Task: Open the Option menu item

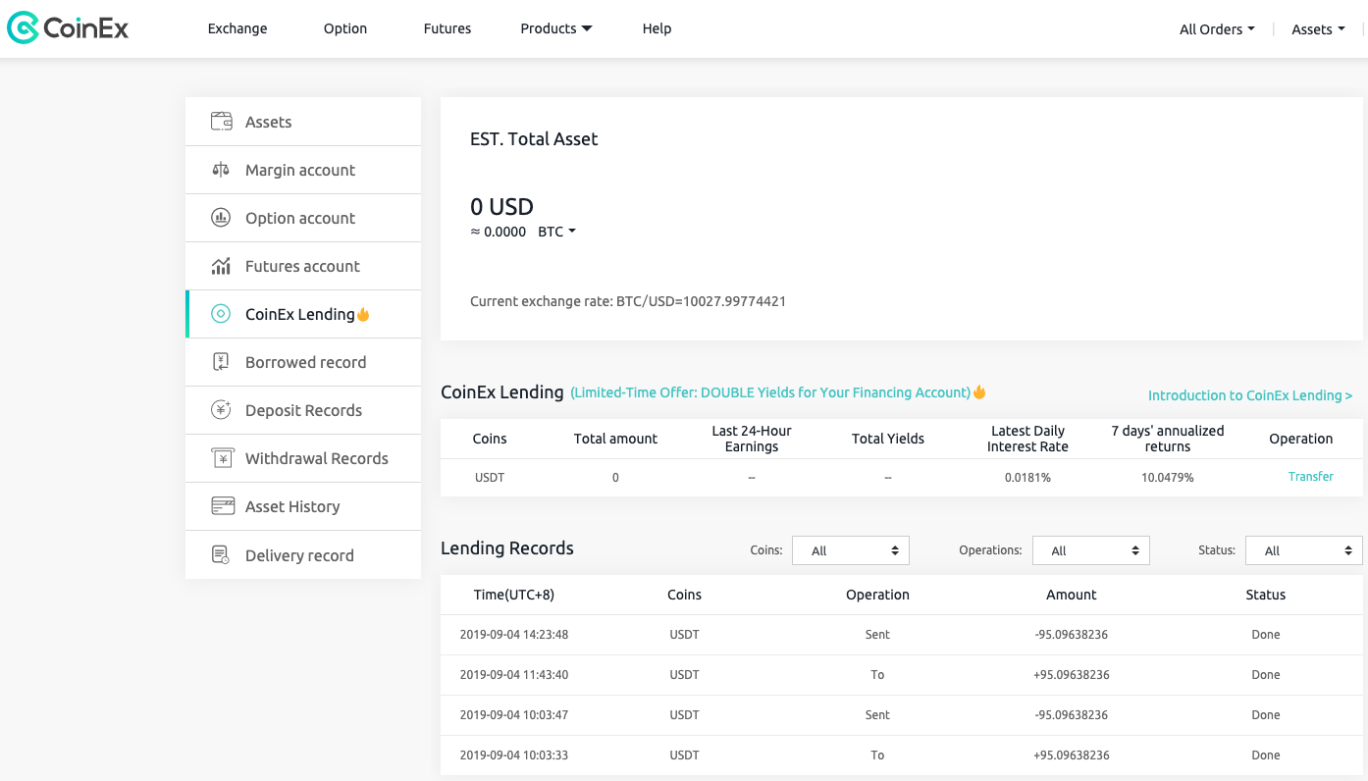Action: (345, 28)
